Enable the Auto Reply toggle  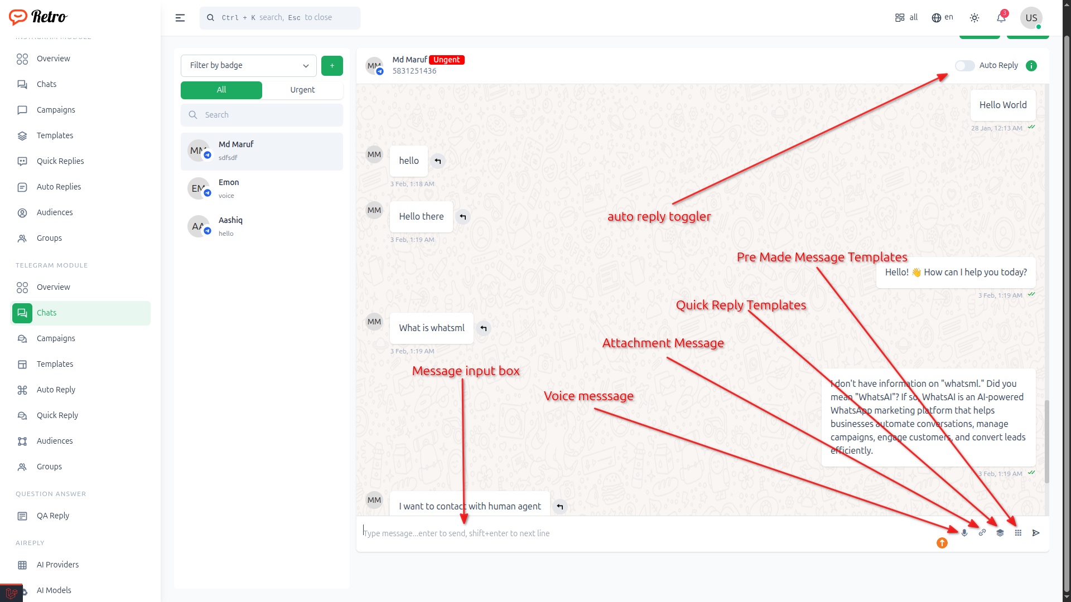click(964, 66)
